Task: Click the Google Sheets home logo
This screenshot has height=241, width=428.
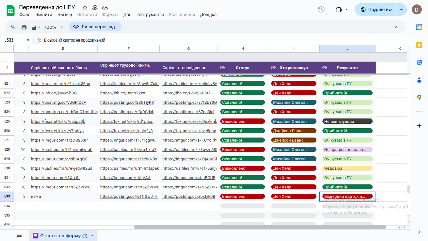Action: click(11, 11)
